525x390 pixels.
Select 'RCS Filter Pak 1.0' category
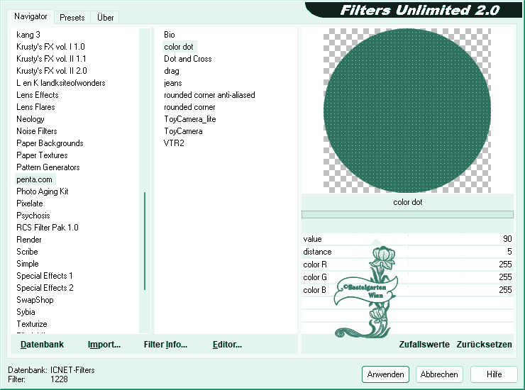click(x=48, y=228)
